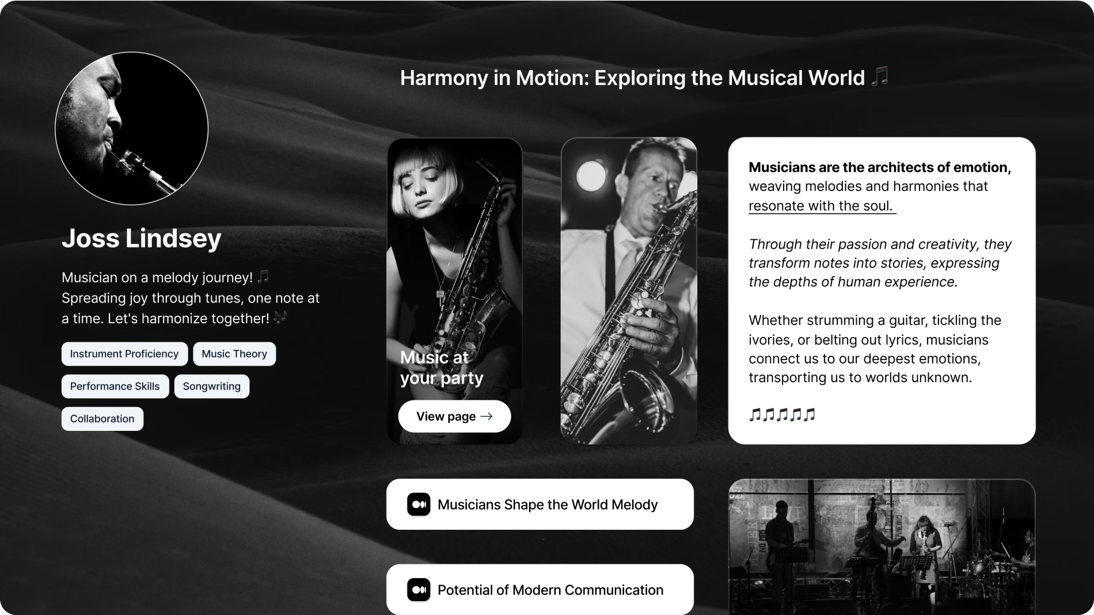Click the notes emoji after 'harmonize together!'
1094x615 pixels.
point(280,318)
